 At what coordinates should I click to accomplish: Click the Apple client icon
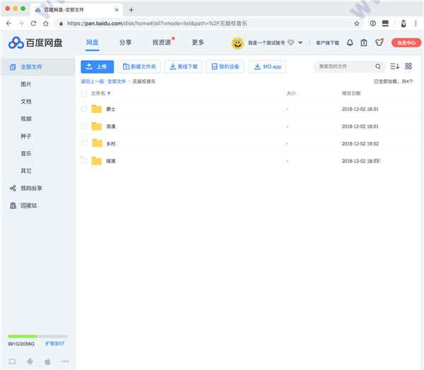point(47,361)
